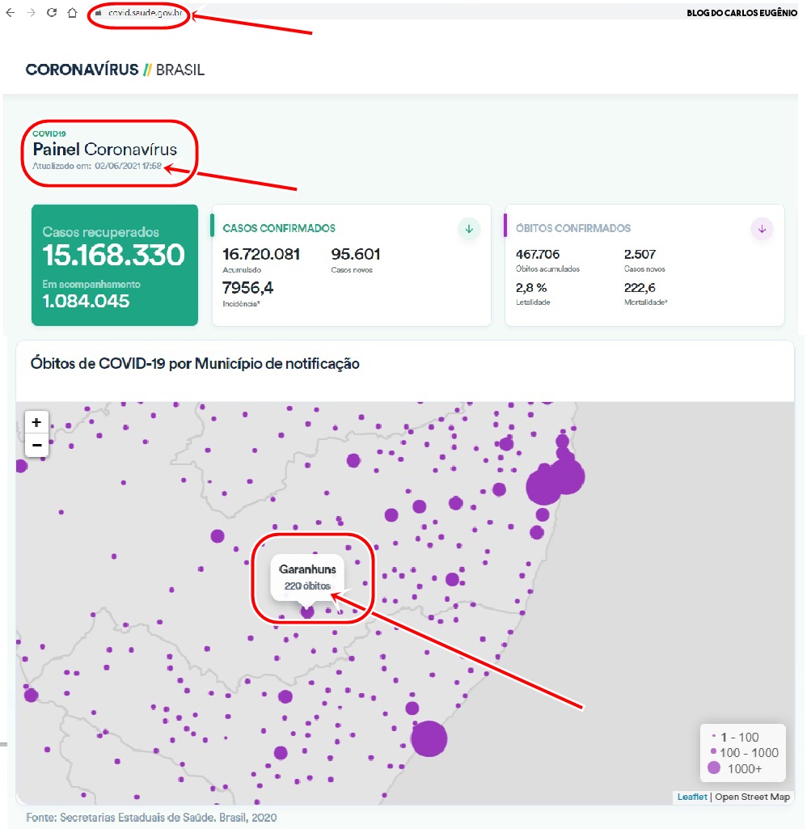Open the Open Street Map link
The height and width of the screenshot is (829, 811).
(752, 797)
